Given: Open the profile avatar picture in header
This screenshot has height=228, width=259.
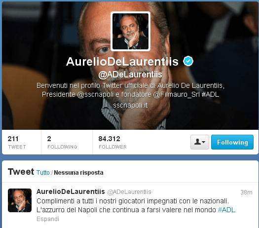Looking at the screenshot, I should click(131, 32).
